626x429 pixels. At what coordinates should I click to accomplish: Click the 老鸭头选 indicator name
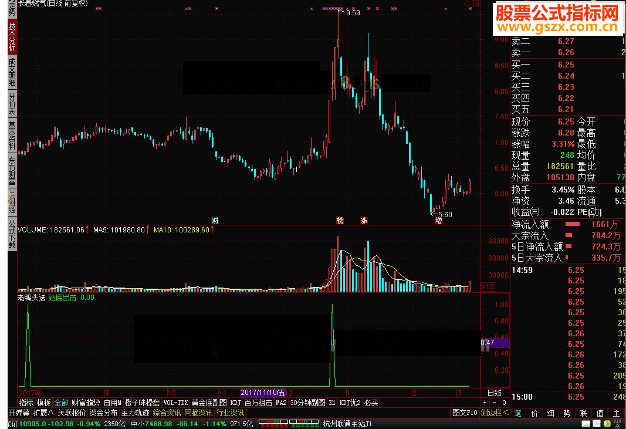click(31, 298)
